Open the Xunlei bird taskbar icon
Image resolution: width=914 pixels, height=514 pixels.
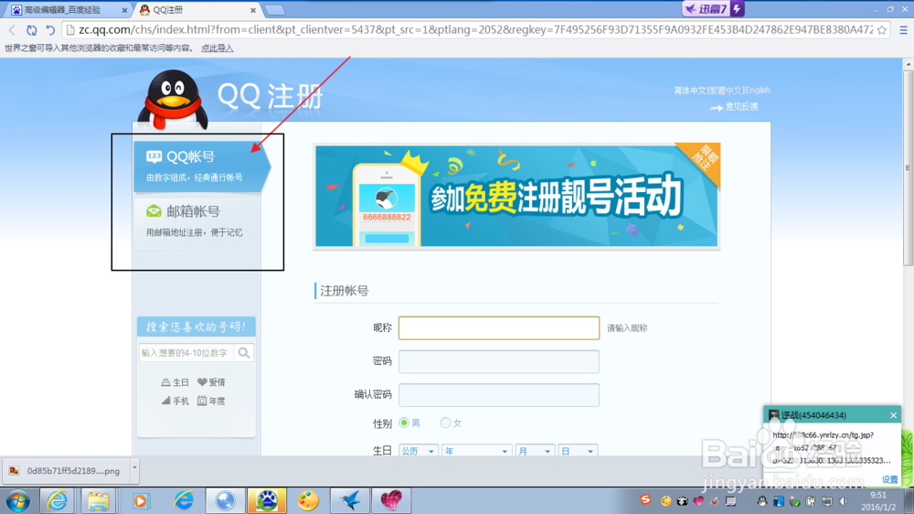(350, 500)
